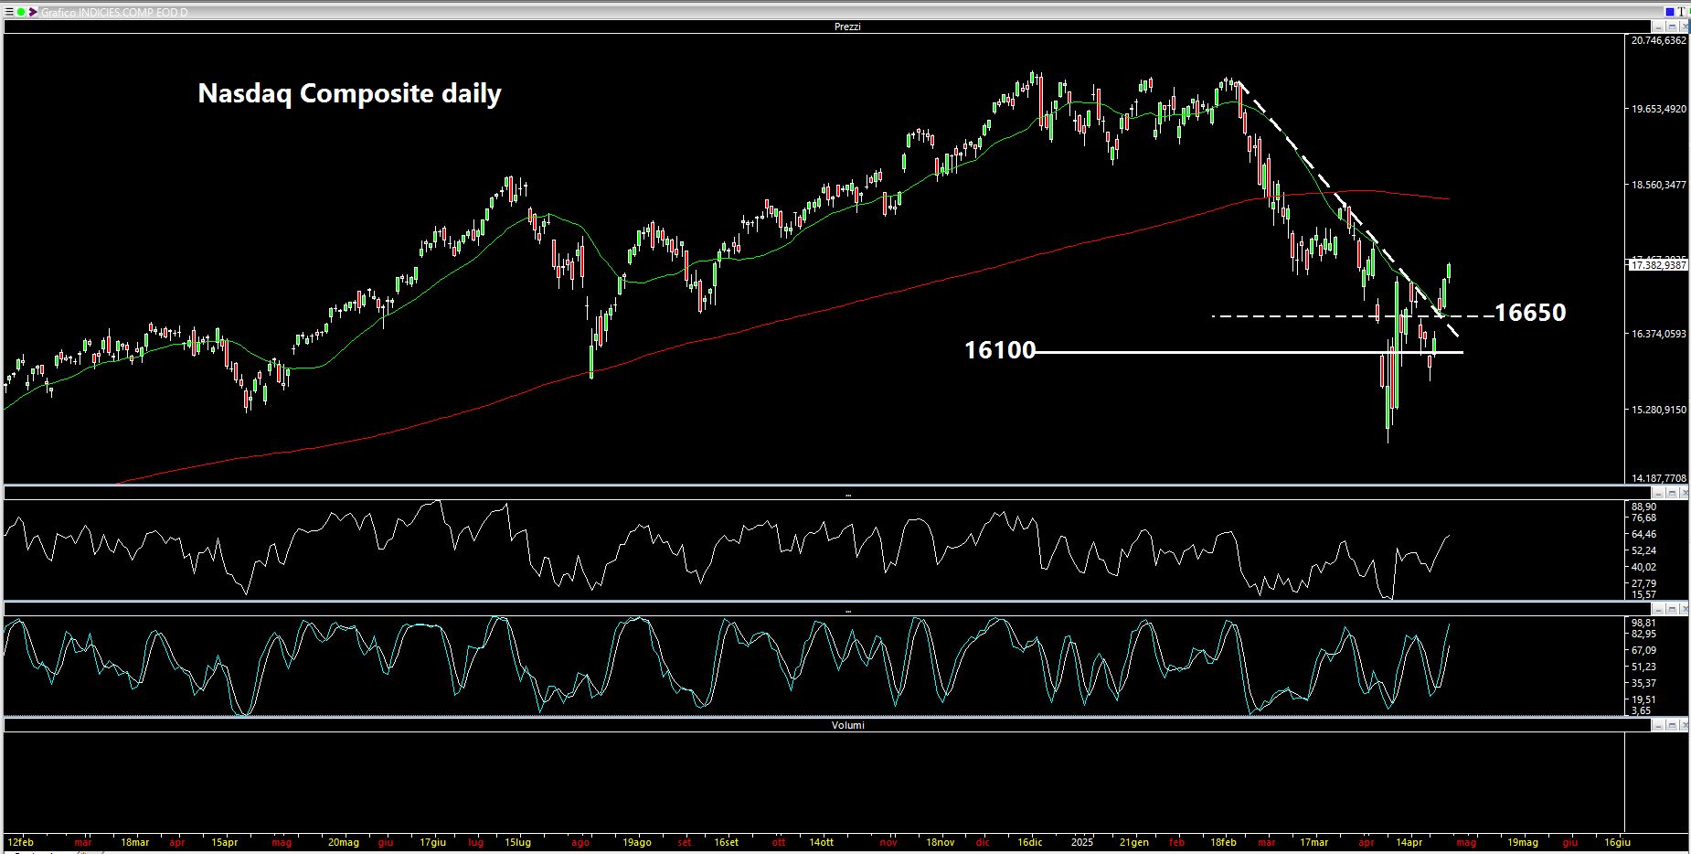Viewport: 1691px width, 854px height.
Task: Click the 88,90 value on RSI scale
Action: [1643, 507]
